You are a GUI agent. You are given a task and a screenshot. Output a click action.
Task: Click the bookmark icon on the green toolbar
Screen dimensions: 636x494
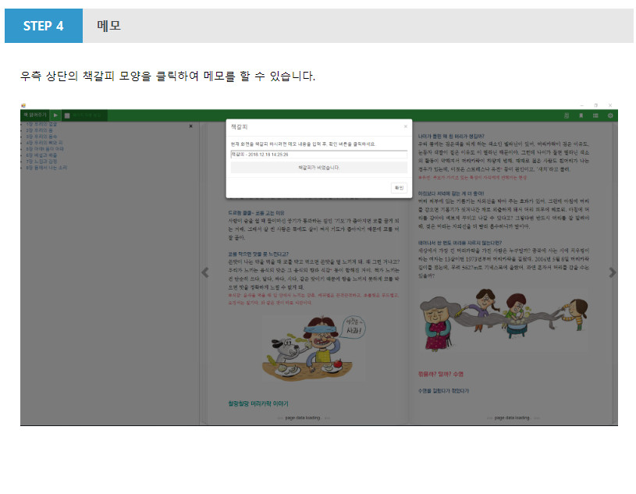coord(581,116)
